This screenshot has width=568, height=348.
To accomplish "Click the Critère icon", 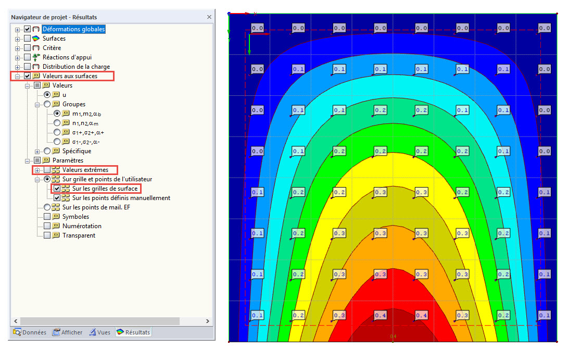I will coord(36,48).
